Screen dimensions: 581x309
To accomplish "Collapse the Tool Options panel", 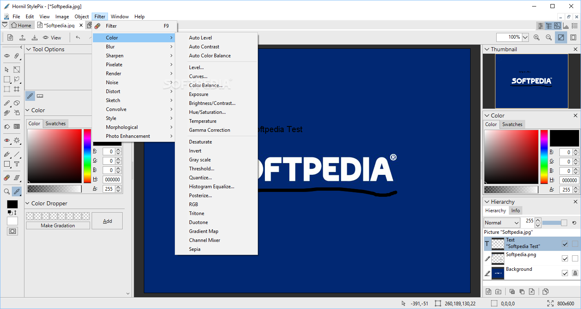I will point(29,49).
